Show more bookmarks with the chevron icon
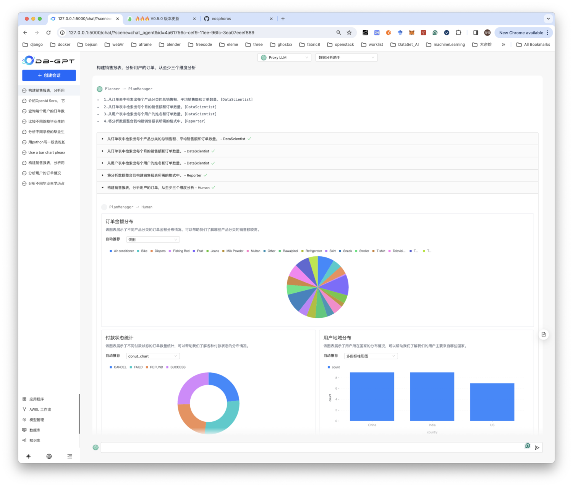 [x=503, y=44]
